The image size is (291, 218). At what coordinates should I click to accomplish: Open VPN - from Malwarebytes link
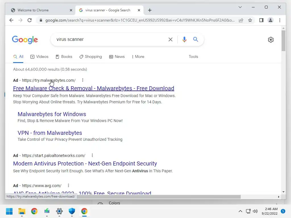(x=50, y=133)
